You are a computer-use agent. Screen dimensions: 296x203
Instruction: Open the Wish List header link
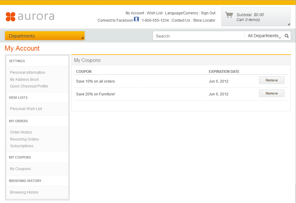154,13
